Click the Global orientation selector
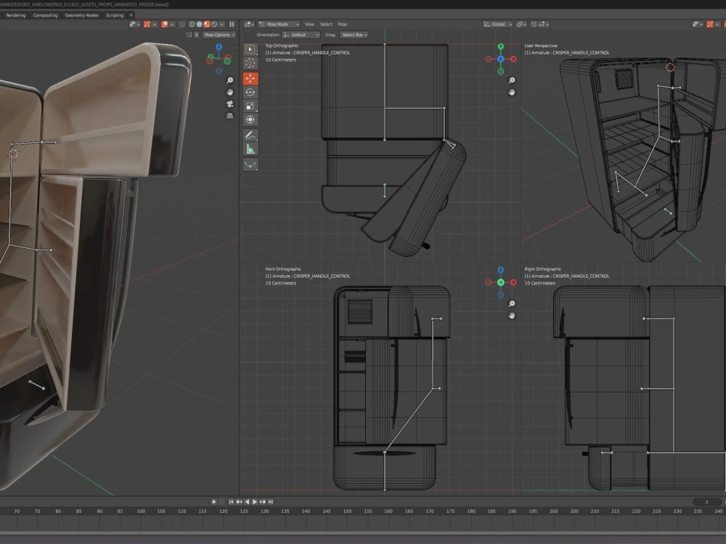Image resolution: width=726 pixels, height=544 pixels. click(x=497, y=24)
